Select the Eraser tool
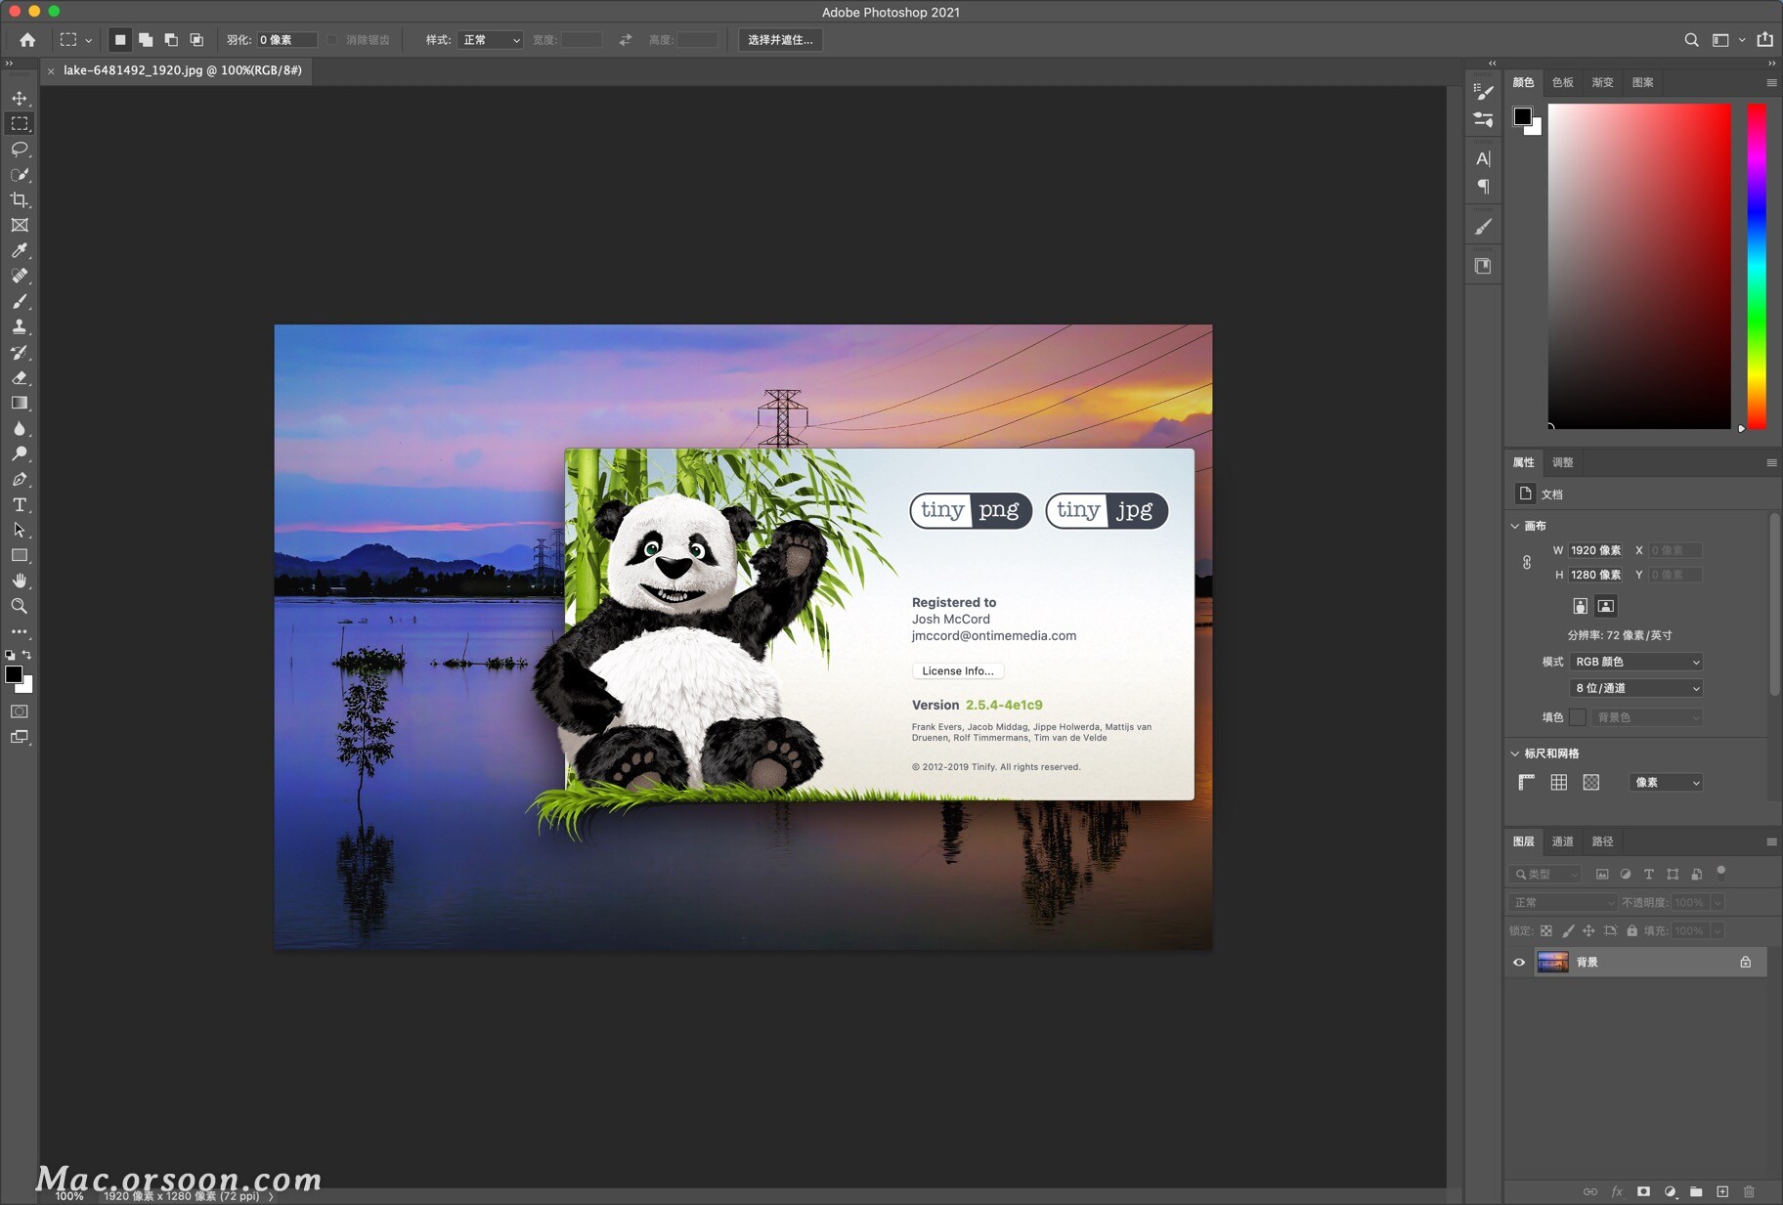 tap(20, 377)
